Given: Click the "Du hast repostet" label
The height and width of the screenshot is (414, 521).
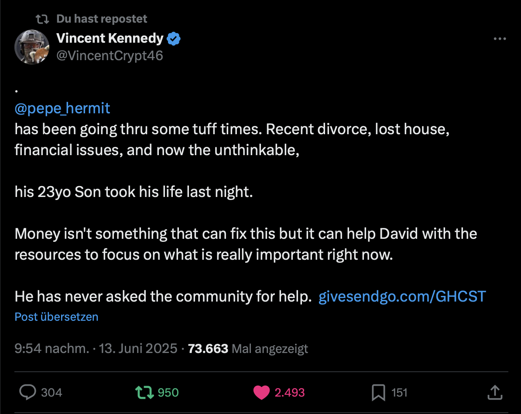Looking at the screenshot, I should (102, 19).
